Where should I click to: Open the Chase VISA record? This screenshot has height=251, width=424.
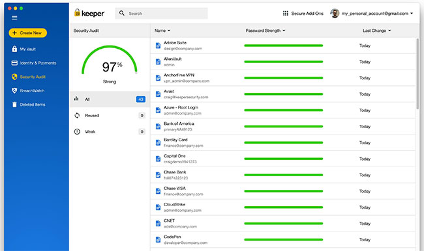pos(283,191)
